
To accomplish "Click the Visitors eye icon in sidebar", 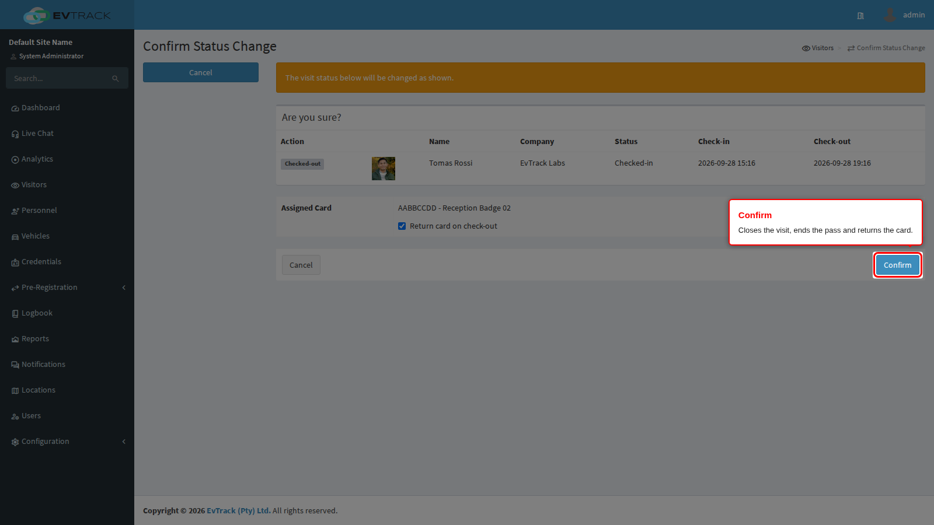I will pyautogui.click(x=15, y=185).
